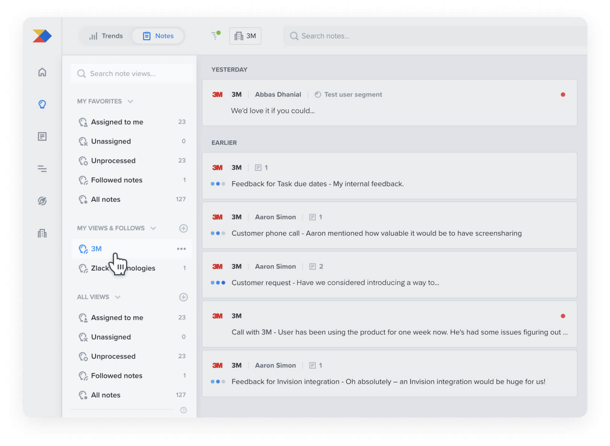
Task: Click 3M logo on Abbas Dhanial note
Action: (217, 94)
